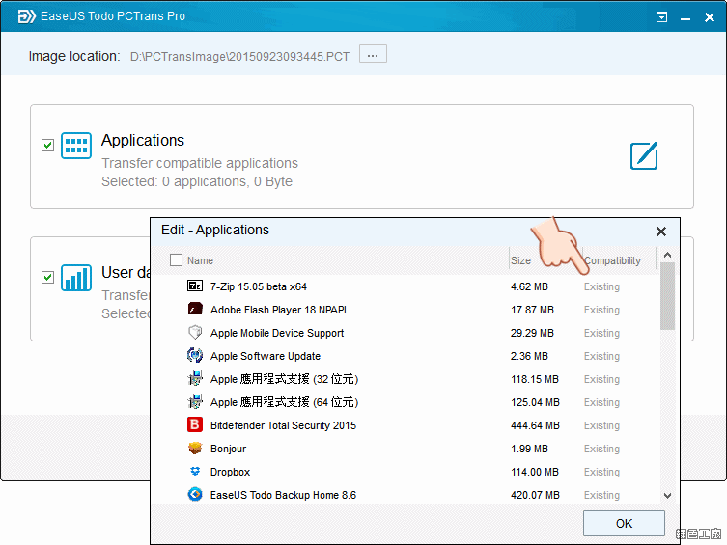Sort by the Compatibility column header

click(612, 260)
